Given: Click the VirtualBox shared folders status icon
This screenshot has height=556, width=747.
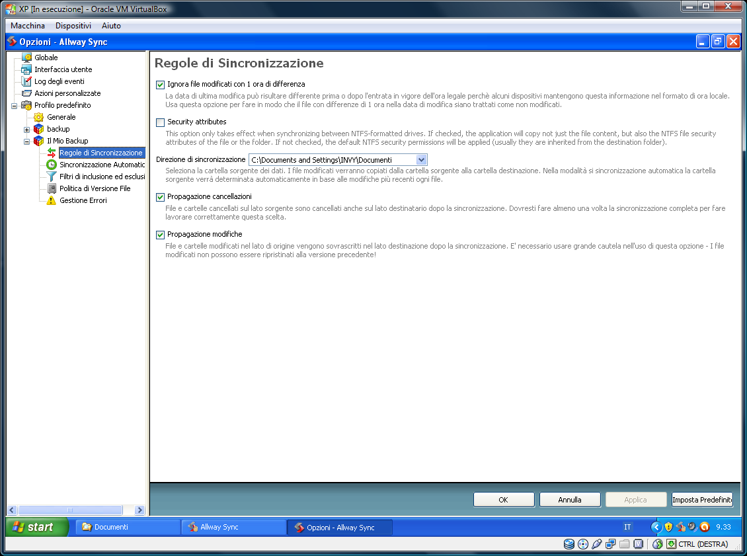Looking at the screenshot, I should 624,544.
